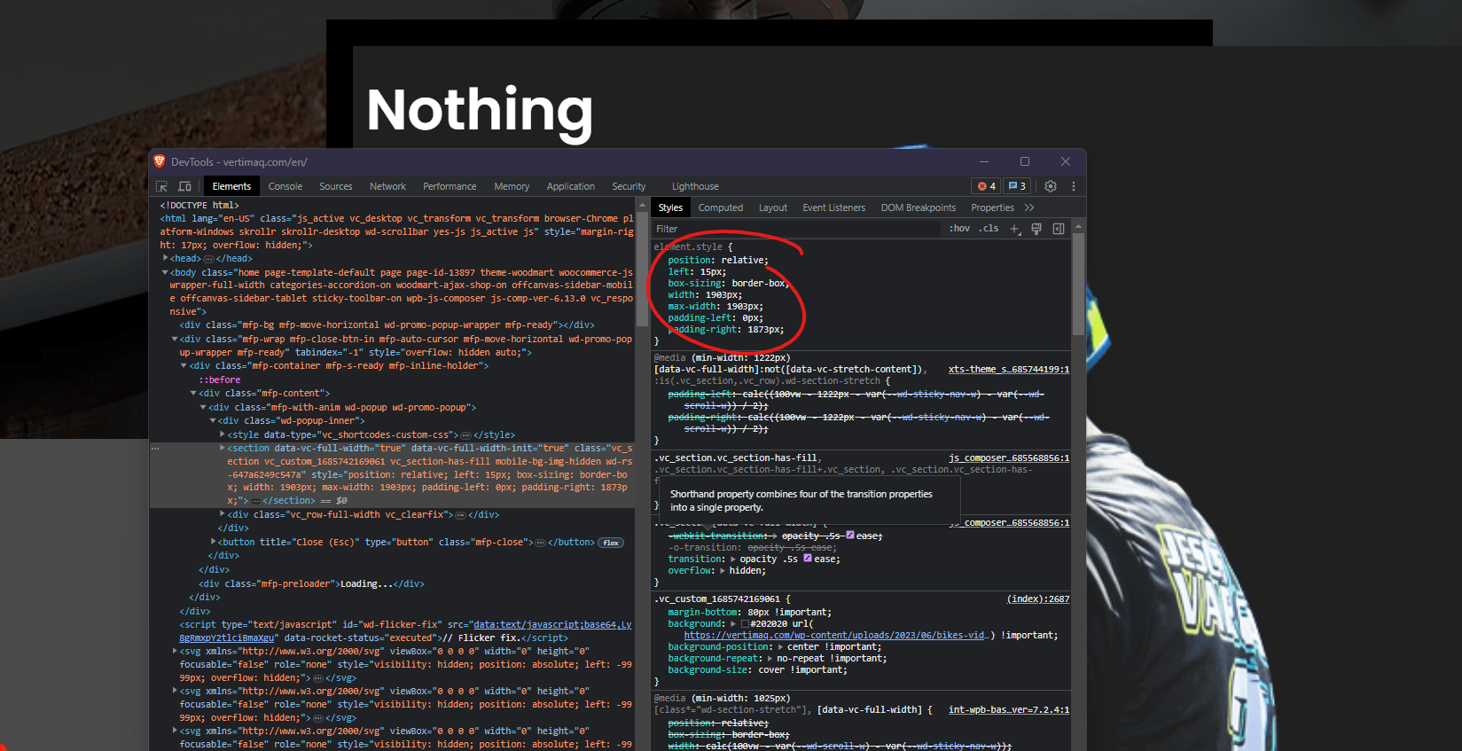The width and height of the screenshot is (1462, 751).
Task: Click ellipsis before closing section tag
Action: tap(255, 501)
